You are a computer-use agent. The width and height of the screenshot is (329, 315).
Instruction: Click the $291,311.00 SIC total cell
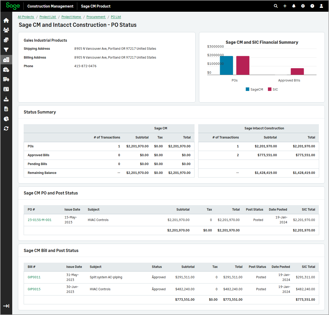305,277
